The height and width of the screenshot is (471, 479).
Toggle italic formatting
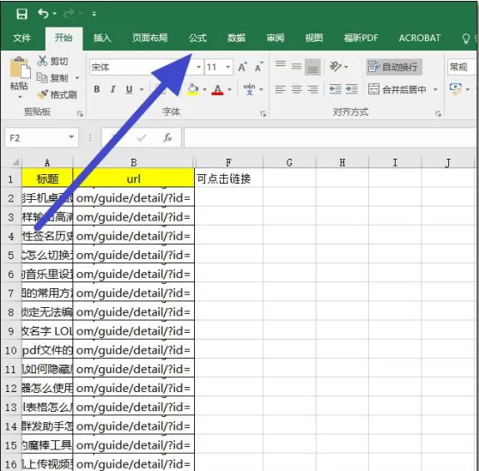(x=113, y=89)
